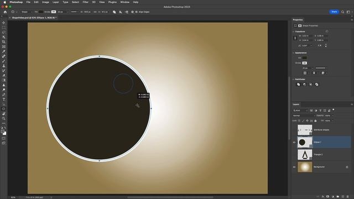Select the Hand tool
The width and height of the screenshot is (354, 199).
coord(4,114)
